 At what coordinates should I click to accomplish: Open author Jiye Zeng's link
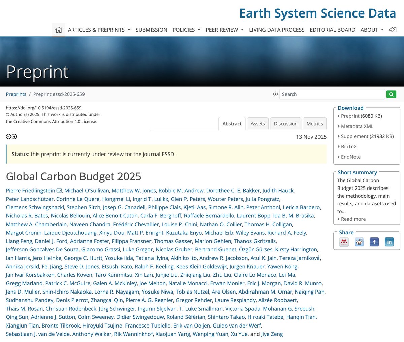(272, 334)
